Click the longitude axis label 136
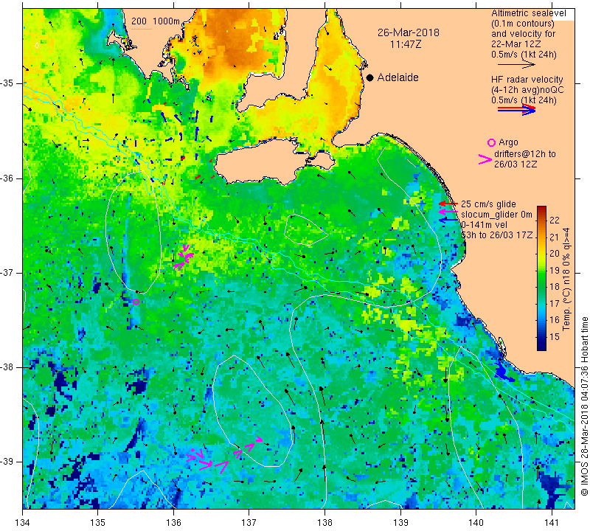The width and height of the screenshot is (590, 531). coord(173,522)
